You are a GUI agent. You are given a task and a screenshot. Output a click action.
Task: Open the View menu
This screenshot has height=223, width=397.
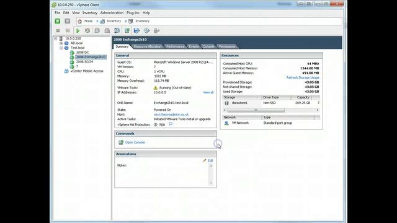76,12
